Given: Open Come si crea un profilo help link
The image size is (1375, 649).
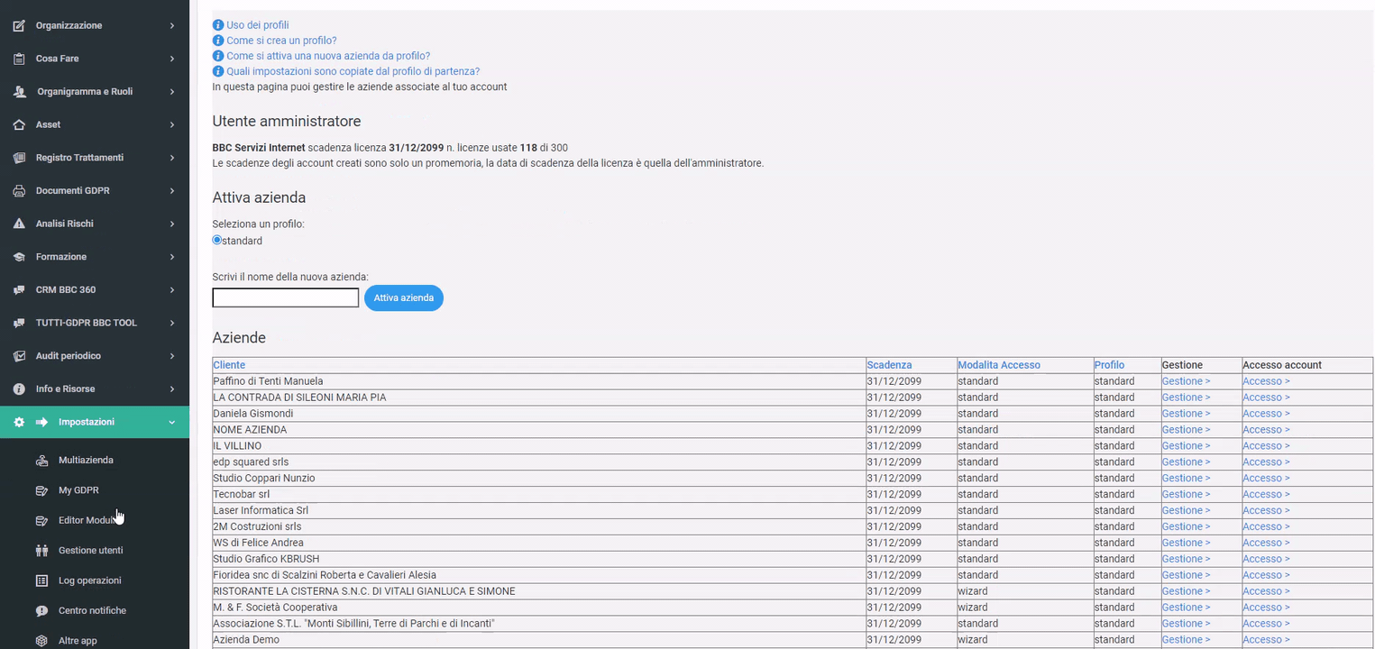Looking at the screenshot, I should pyautogui.click(x=281, y=41).
